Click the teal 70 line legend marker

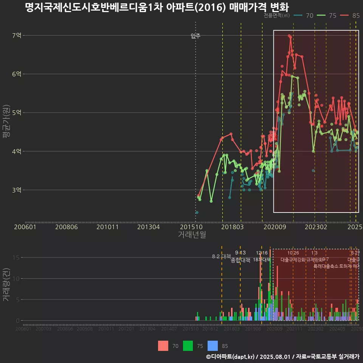point(298,16)
